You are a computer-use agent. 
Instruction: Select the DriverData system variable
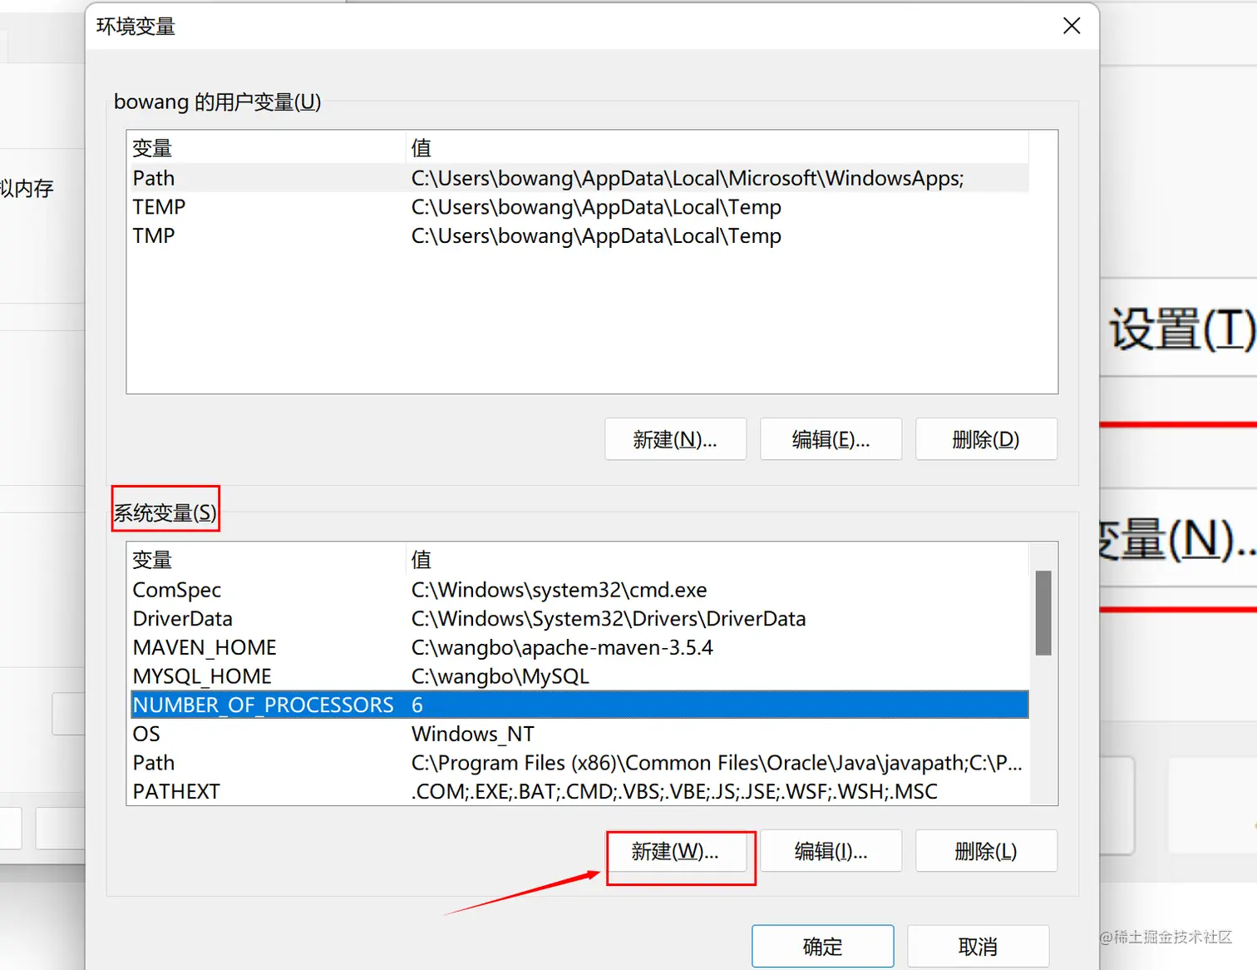point(579,619)
